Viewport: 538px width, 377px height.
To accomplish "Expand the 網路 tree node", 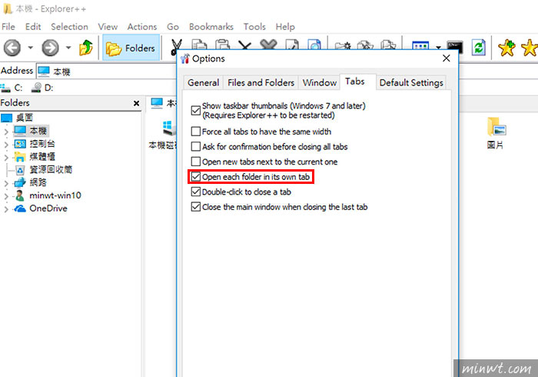I will [6, 183].
